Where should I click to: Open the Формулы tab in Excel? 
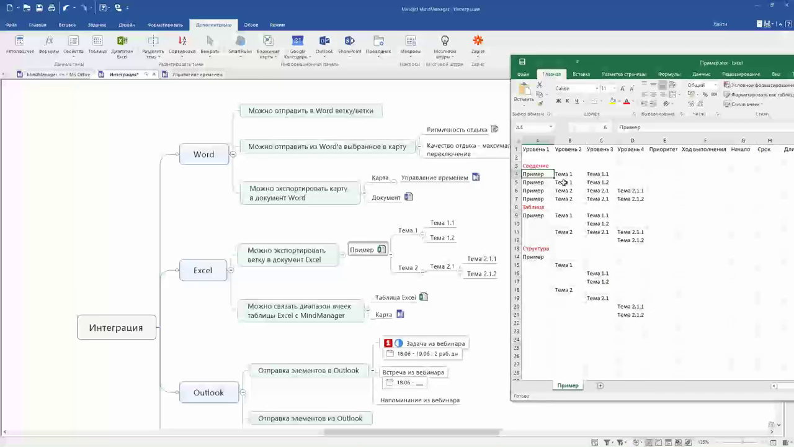(669, 74)
